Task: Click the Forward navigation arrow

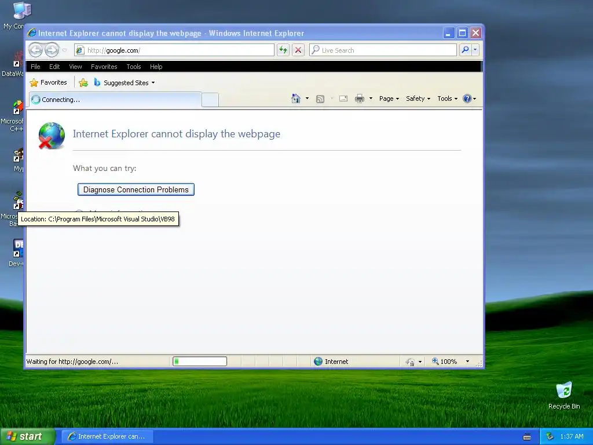Action: pyautogui.click(x=52, y=50)
